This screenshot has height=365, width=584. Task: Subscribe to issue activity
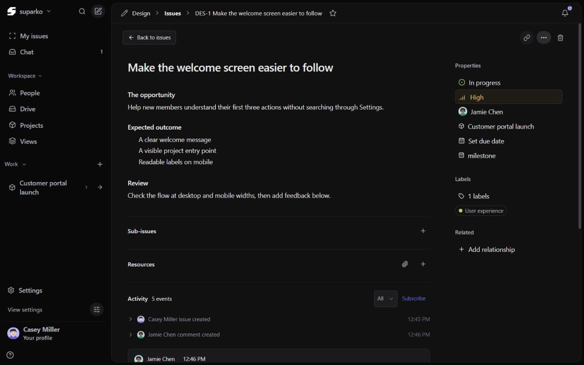click(x=414, y=298)
